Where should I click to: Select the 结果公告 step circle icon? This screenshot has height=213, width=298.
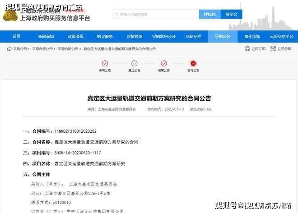coord(163,64)
